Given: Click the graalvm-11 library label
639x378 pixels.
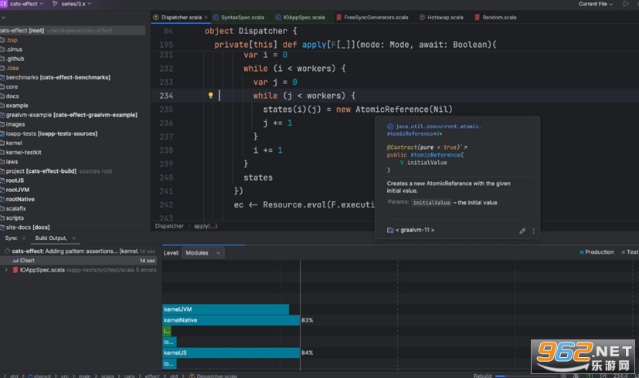Looking at the screenshot, I should [415, 230].
